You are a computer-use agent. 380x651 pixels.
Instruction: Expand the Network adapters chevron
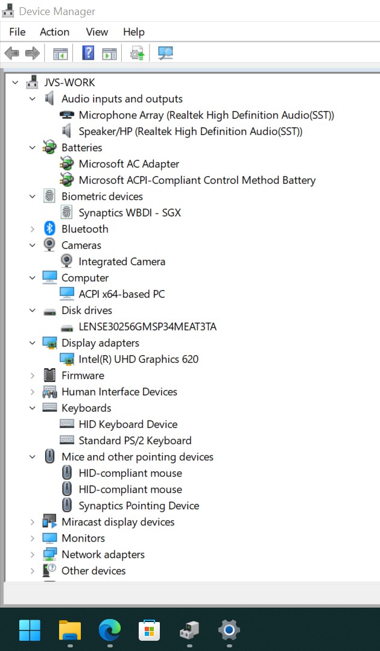[33, 555]
